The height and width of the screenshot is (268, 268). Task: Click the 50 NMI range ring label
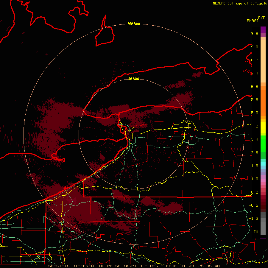[x=134, y=79]
